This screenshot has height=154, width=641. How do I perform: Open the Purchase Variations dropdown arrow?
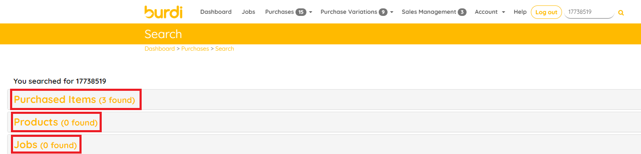point(392,13)
